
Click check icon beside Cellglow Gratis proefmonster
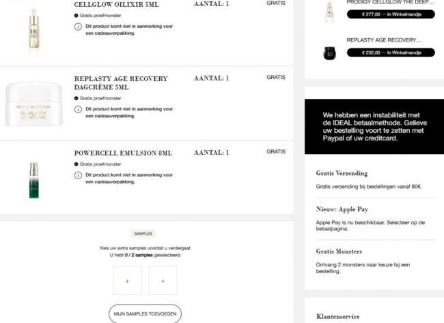point(77,16)
